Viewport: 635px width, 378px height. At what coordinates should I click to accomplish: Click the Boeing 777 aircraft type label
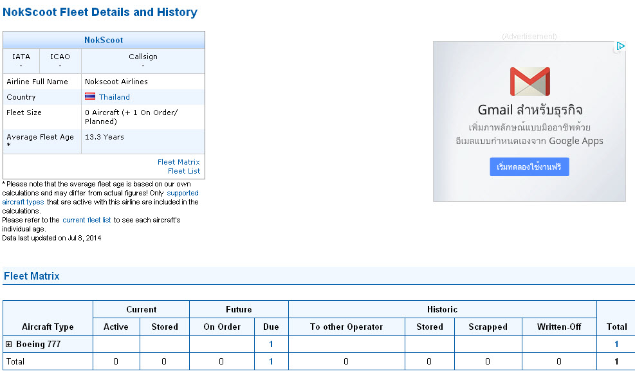(x=39, y=345)
